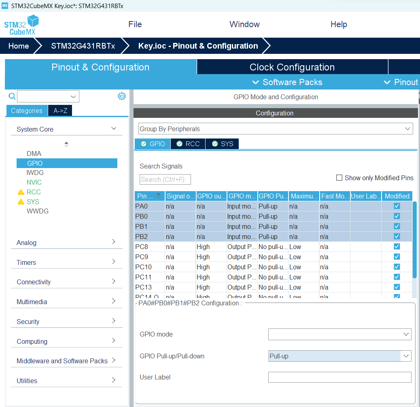Screen dimensions: 420x407
Task: Toggle Show only Modified Pins checkbox
Action: click(x=339, y=178)
